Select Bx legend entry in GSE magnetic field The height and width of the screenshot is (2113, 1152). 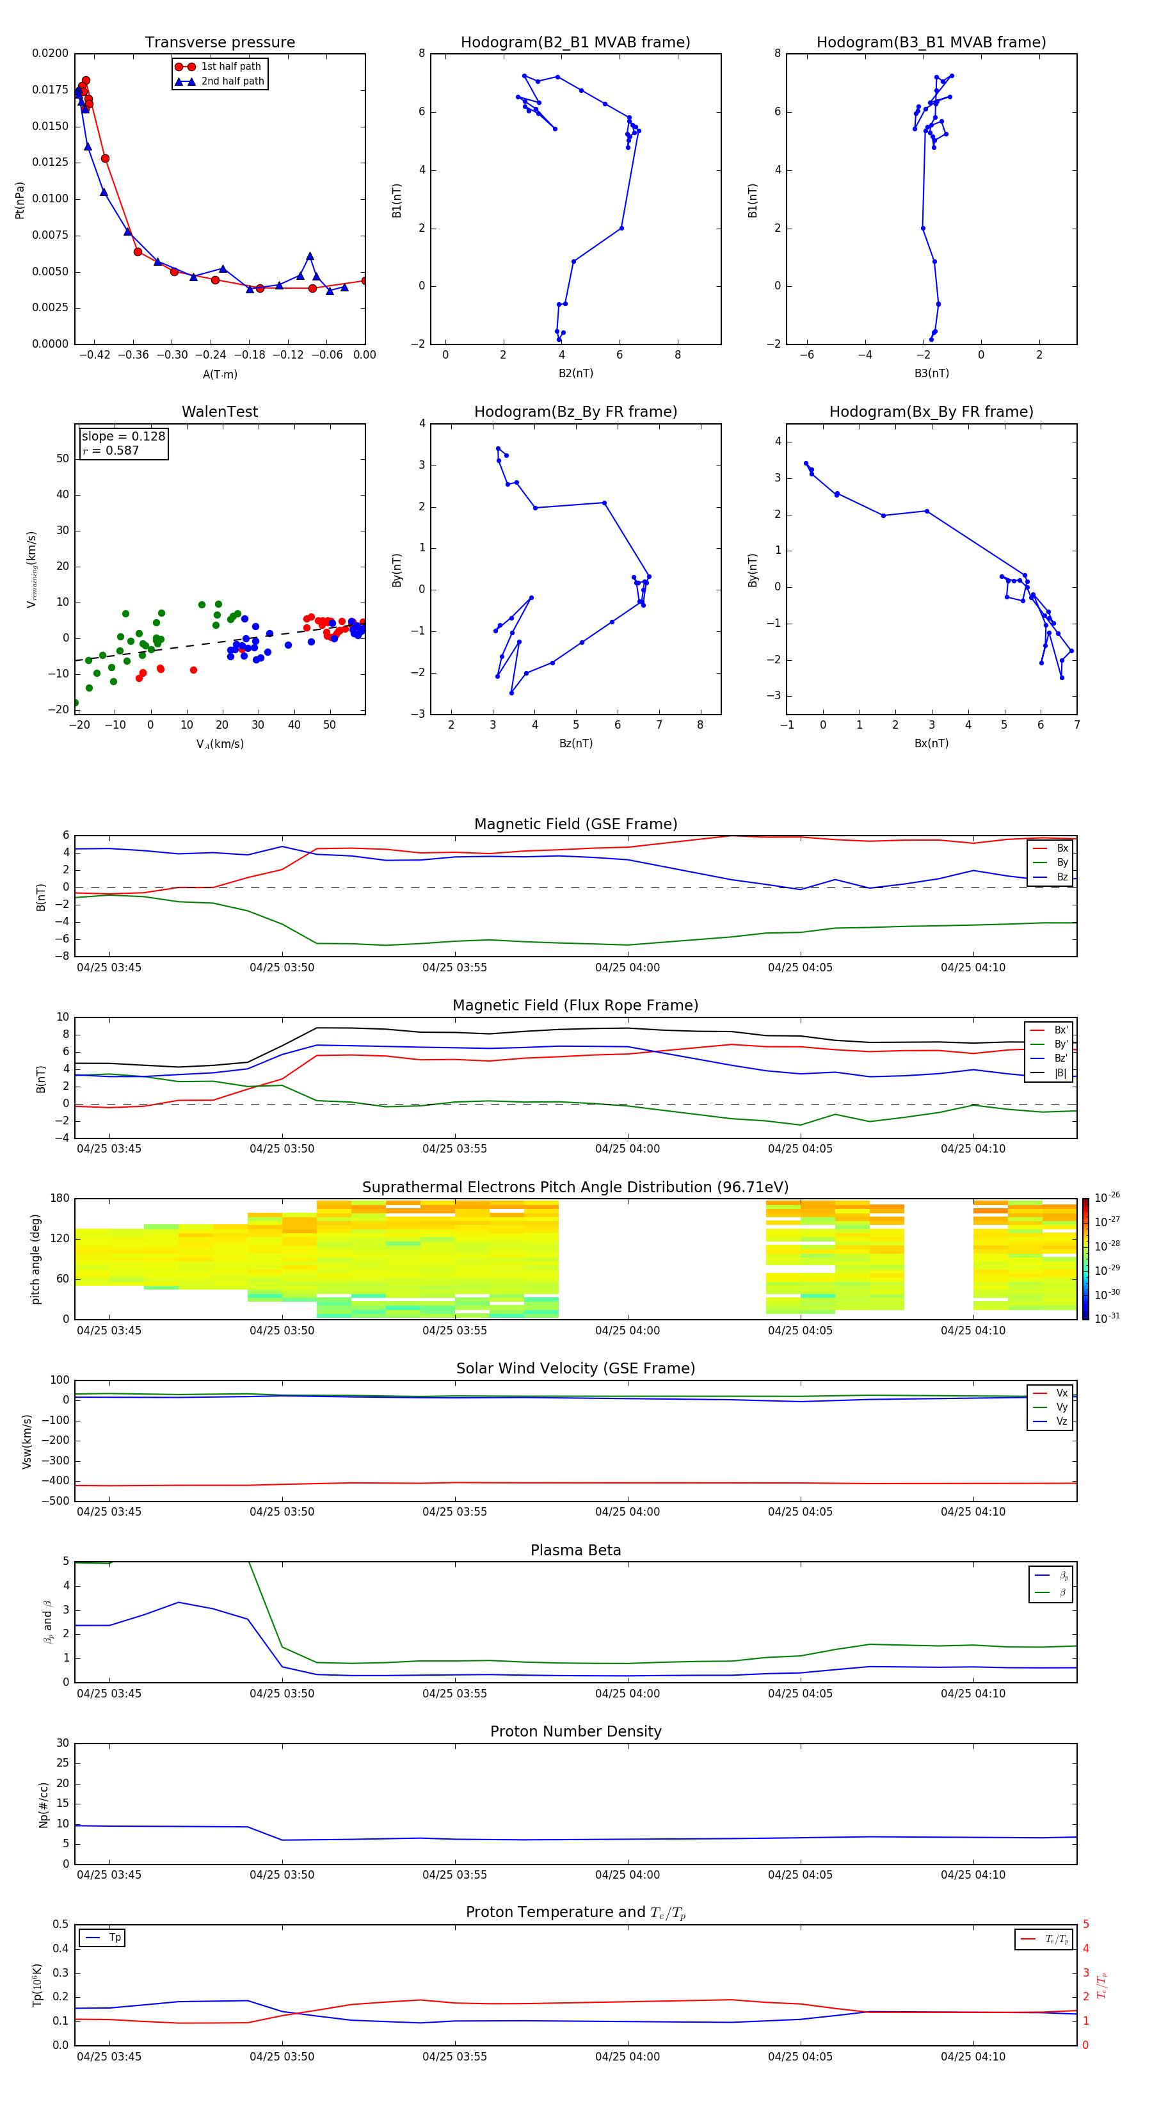point(1050,848)
